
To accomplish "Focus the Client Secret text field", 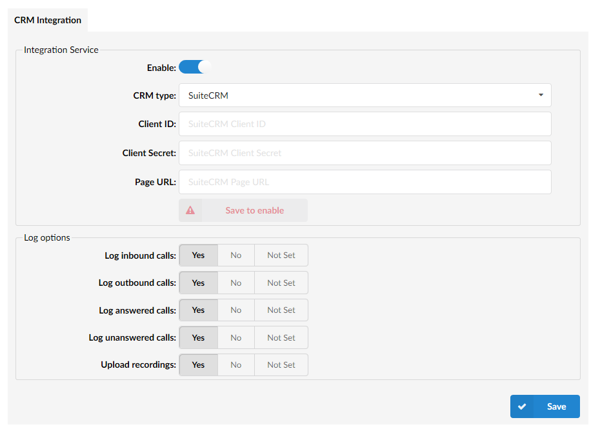I will pyautogui.click(x=365, y=153).
